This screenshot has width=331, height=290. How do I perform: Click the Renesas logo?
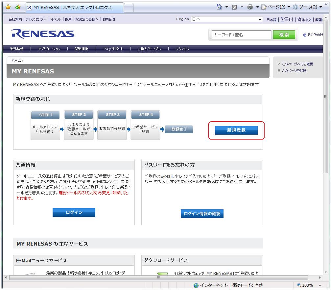(x=43, y=34)
